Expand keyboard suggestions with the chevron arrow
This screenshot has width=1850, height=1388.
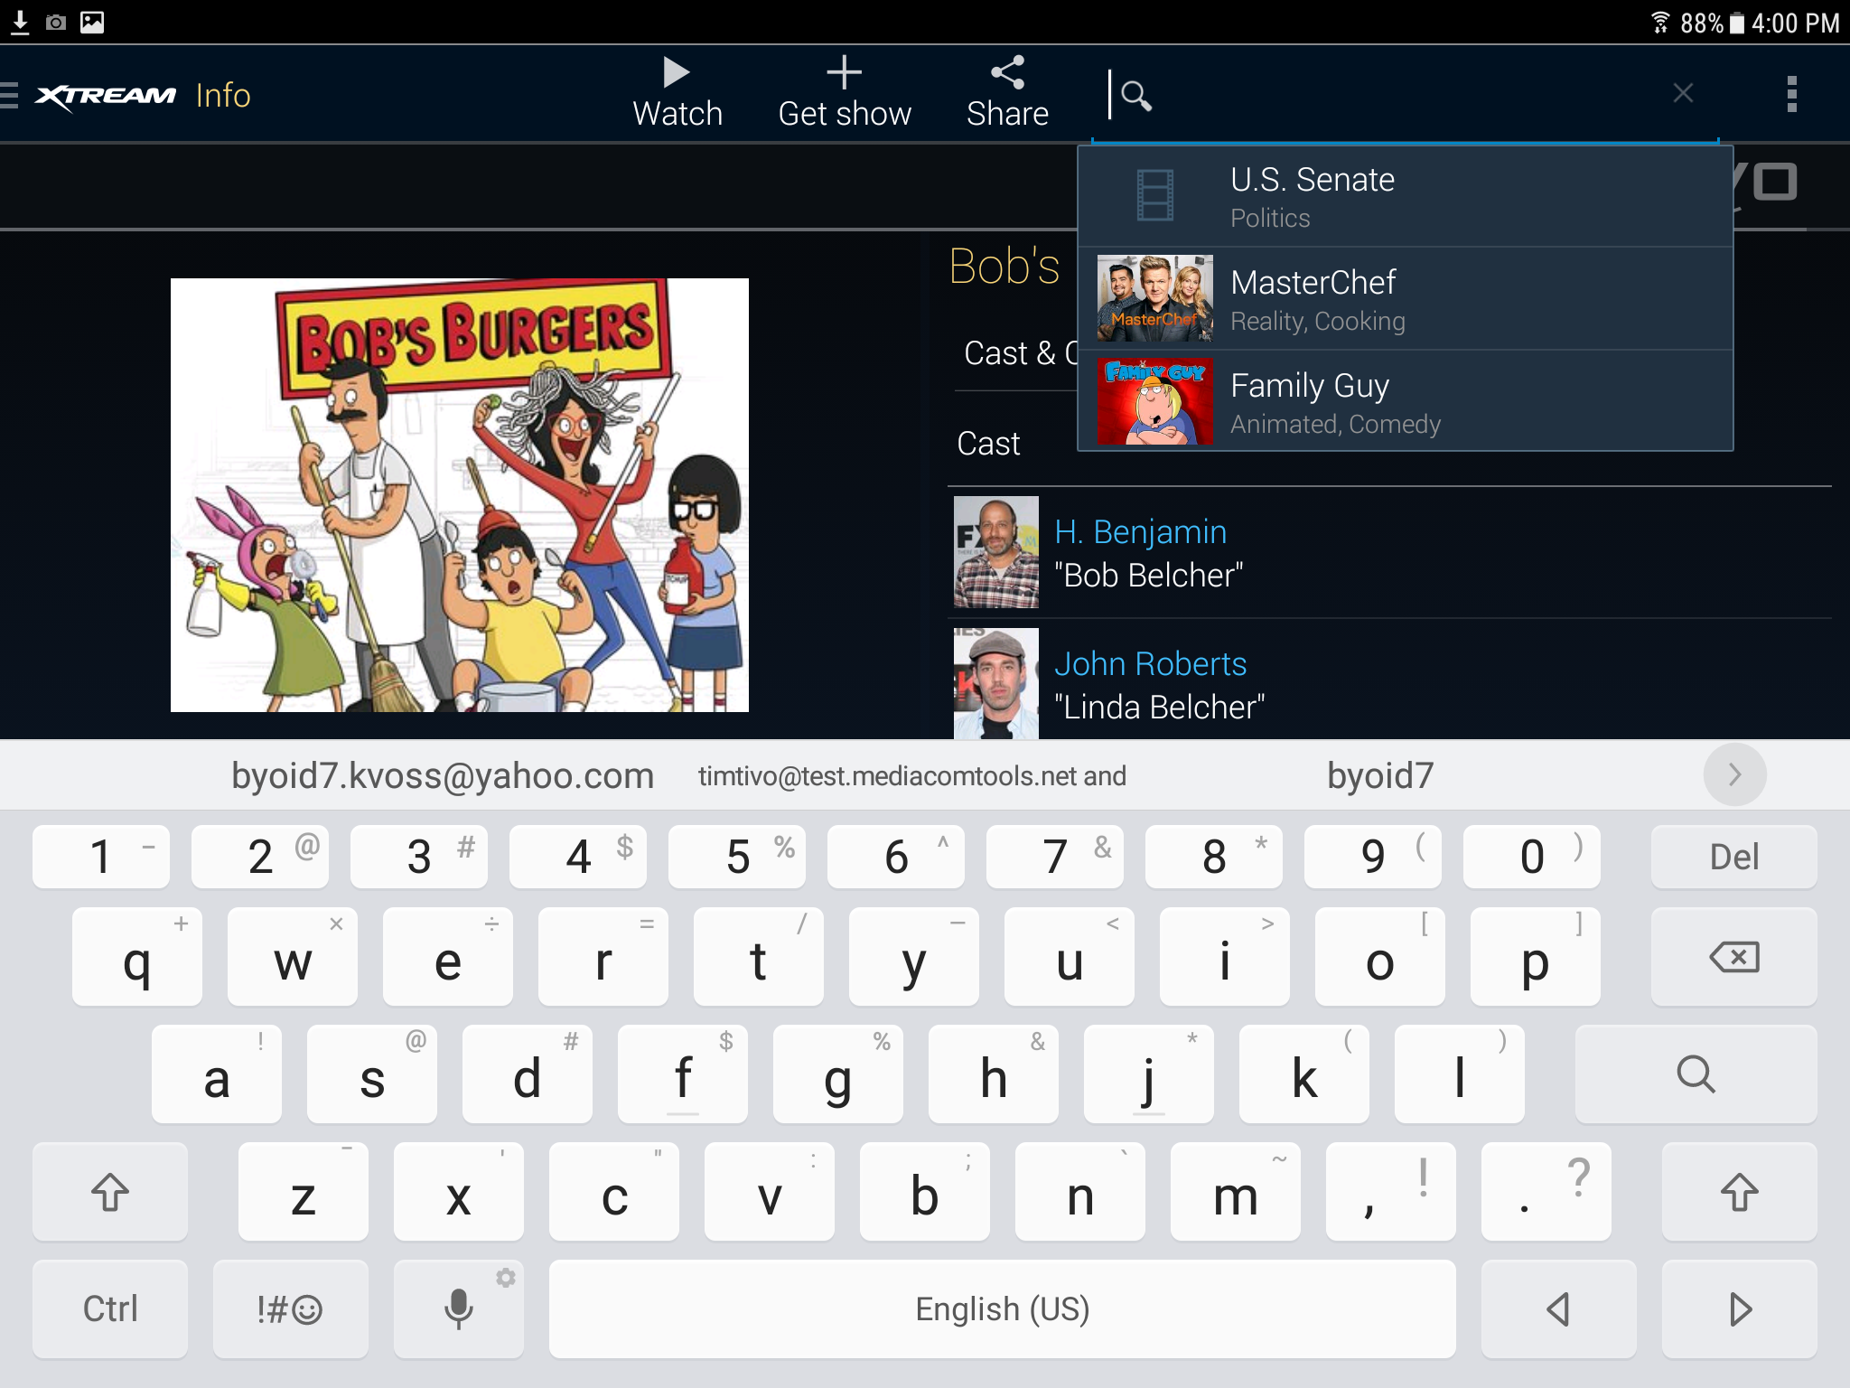pos(1733,774)
